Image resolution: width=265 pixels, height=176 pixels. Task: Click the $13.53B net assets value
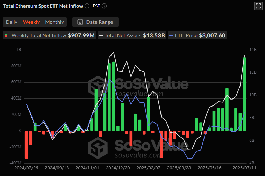(x=154, y=35)
